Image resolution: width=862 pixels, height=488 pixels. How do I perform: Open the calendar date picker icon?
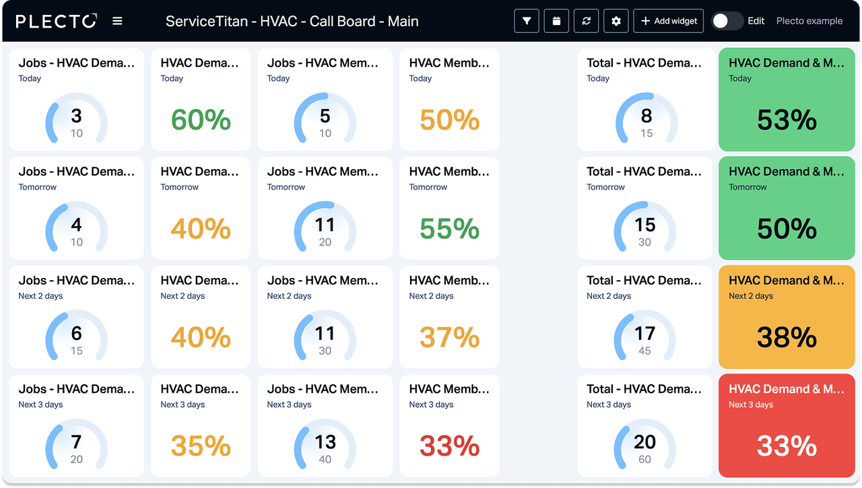click(556, 21)
